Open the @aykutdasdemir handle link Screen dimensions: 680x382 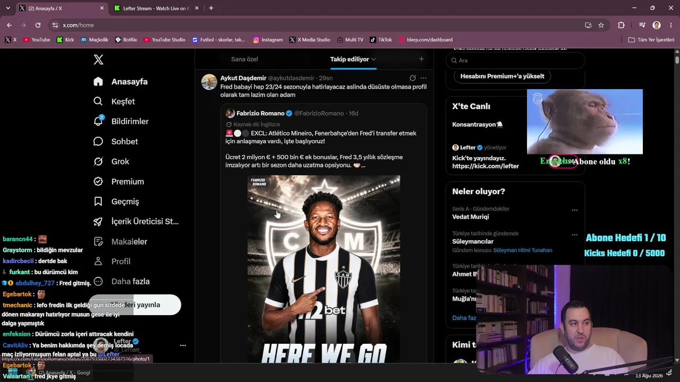pos(292,78)
